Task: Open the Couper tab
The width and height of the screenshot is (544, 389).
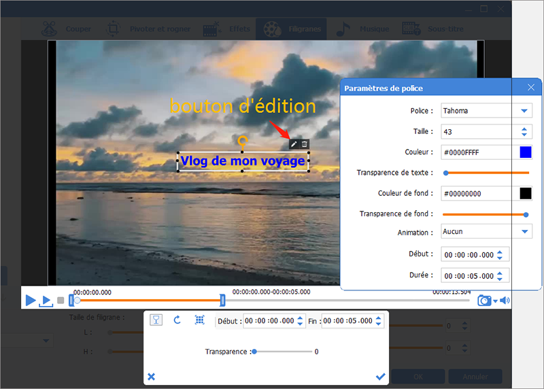Action: 66,29
